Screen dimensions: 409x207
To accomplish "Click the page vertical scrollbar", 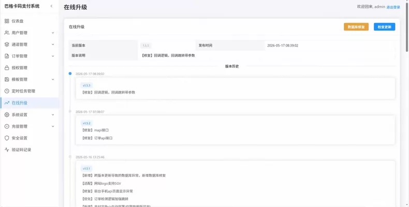I will click(407, 26).
